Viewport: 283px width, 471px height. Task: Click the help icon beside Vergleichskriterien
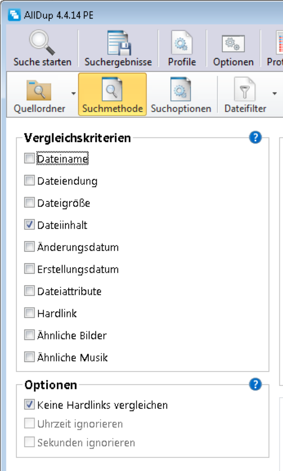point(255,137)
